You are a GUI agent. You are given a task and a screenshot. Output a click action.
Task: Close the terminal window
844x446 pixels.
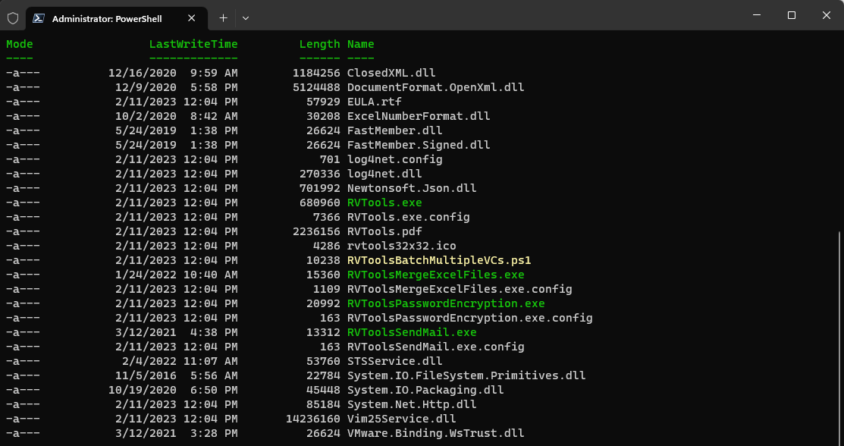click(x=827, y=16)
